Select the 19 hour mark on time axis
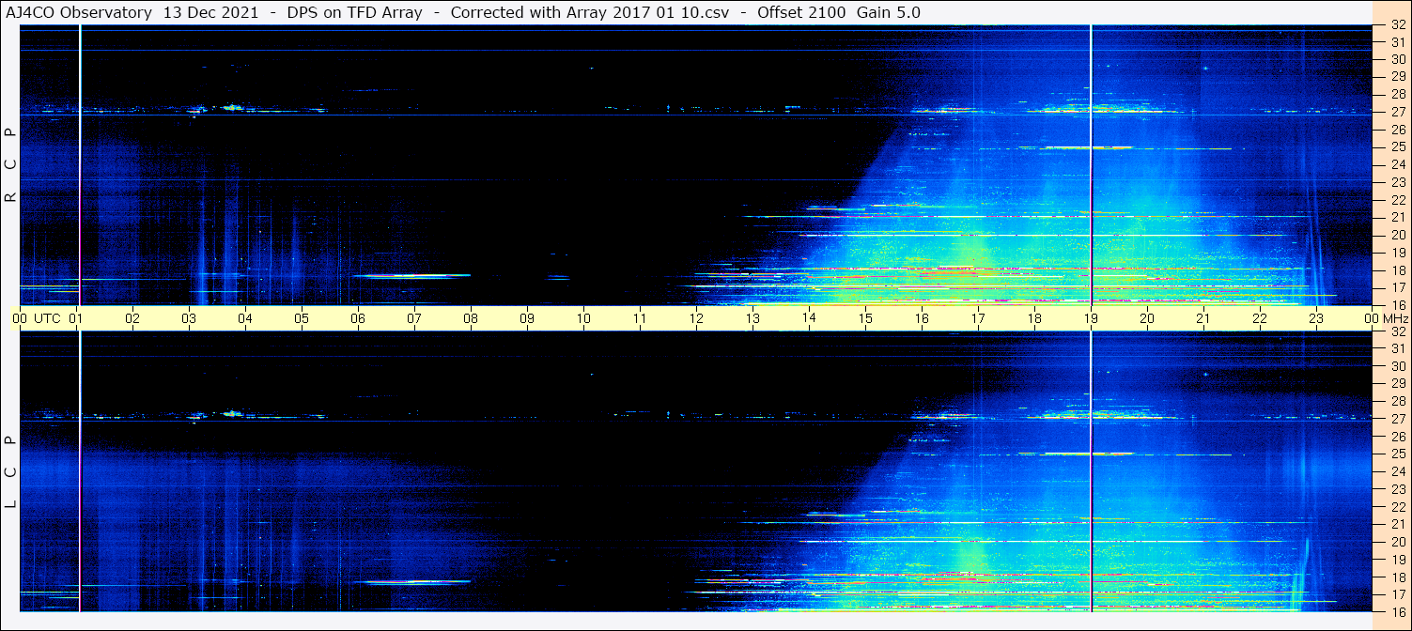The height and width of the screenshot is (631, 1412). tap(1091, 318)
